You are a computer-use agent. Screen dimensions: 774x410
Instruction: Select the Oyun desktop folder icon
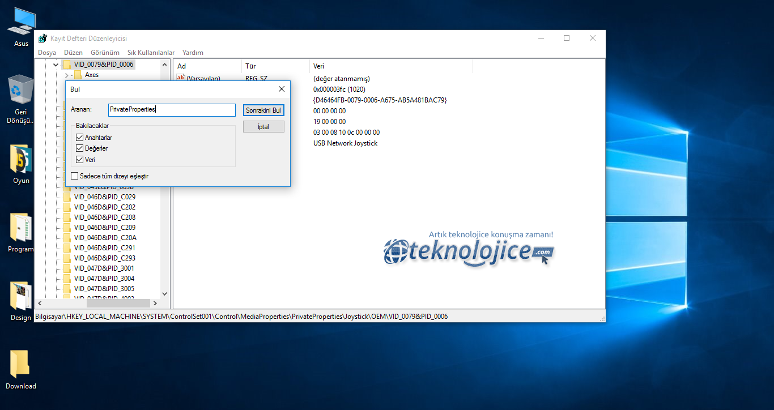click(x=21, y=159)
